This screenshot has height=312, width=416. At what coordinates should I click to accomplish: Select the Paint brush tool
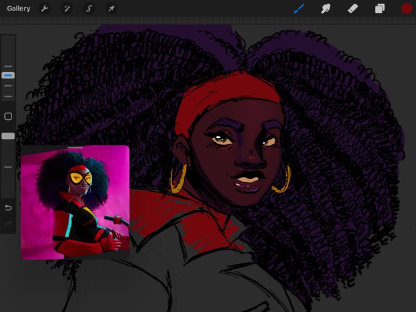point(299,9)
